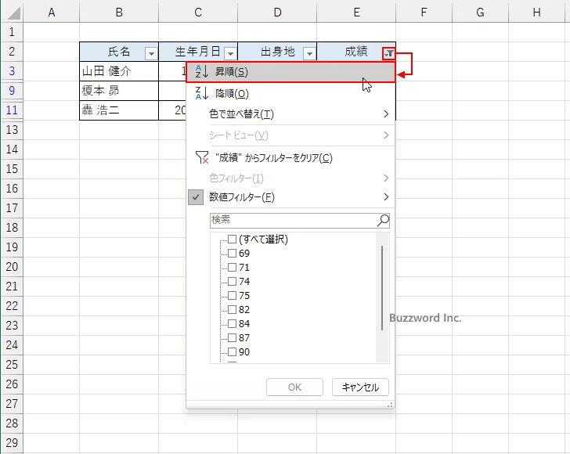
Task: Click the resize grip of the filter menu
Action: point(390,405)
